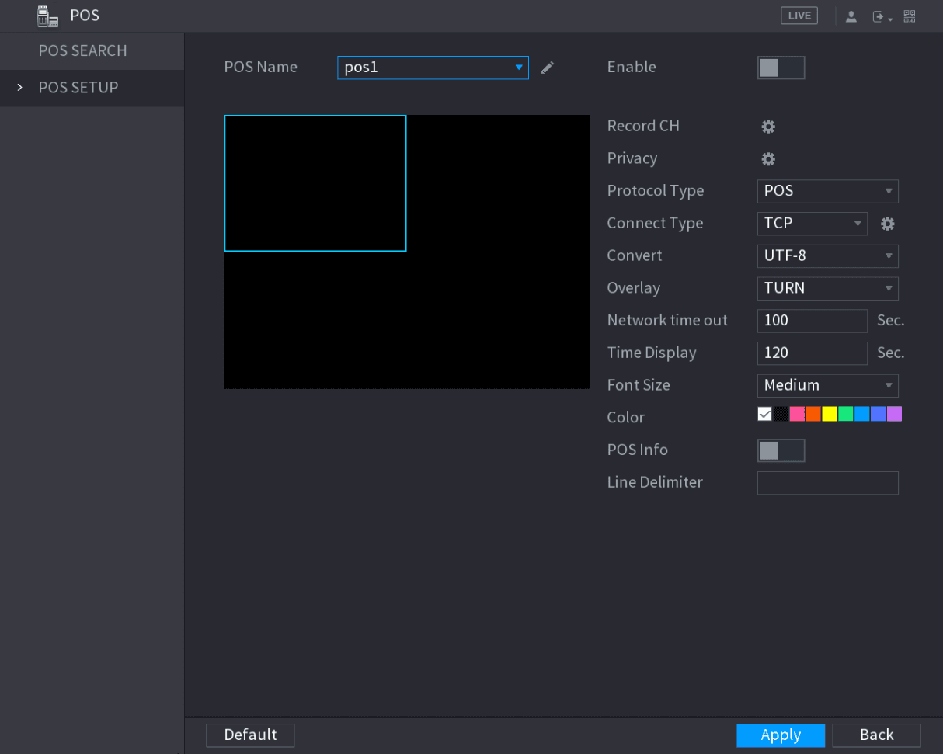Select the blue overlay box in preview
This screenshot has width=943, height=754.
315,183
